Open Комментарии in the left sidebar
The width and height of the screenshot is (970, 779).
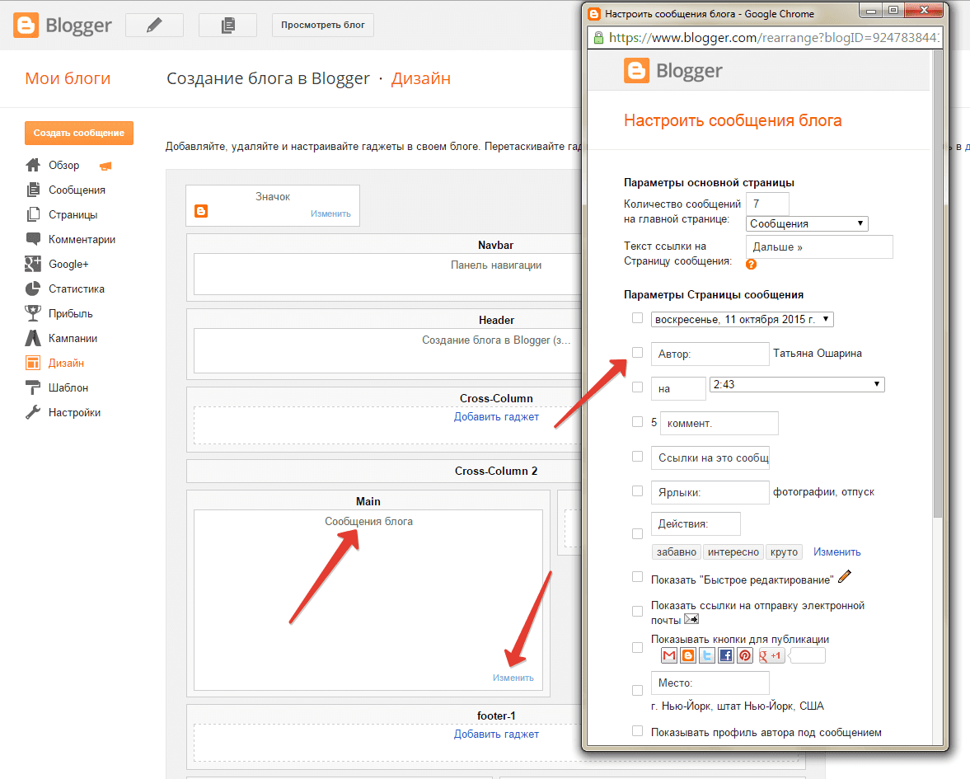coord(82,239)
